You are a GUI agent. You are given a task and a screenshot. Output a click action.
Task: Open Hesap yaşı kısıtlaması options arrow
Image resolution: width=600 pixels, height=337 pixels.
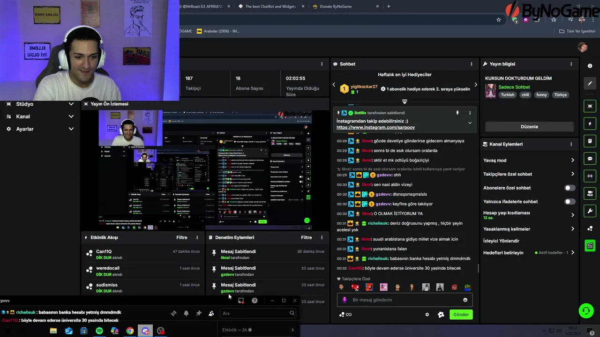[572, 215]
